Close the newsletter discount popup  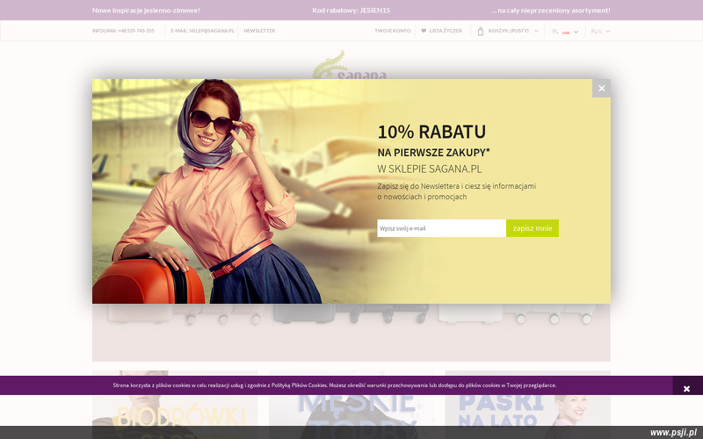click(601, 89)
